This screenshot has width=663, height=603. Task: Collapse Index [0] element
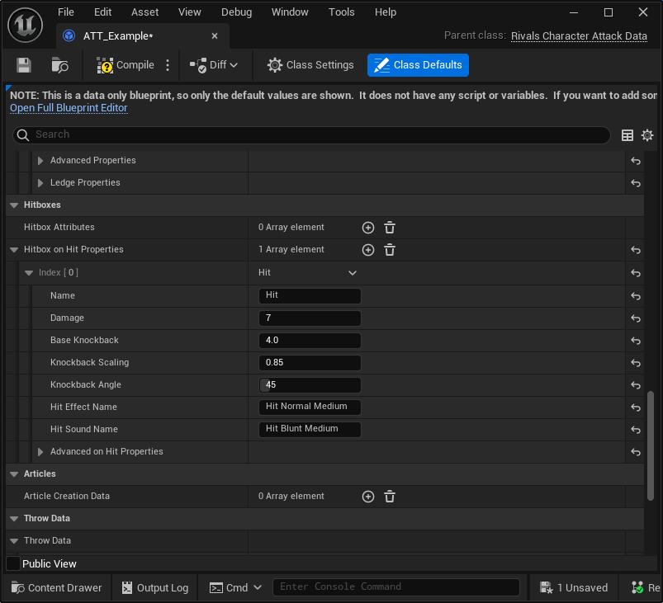pyautogui.click(x=29, y=273)
